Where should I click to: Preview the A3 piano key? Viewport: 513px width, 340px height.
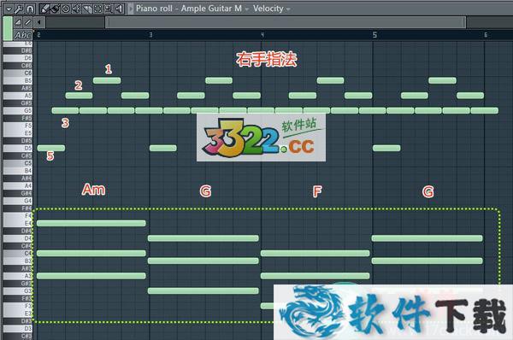coord(18,276)
